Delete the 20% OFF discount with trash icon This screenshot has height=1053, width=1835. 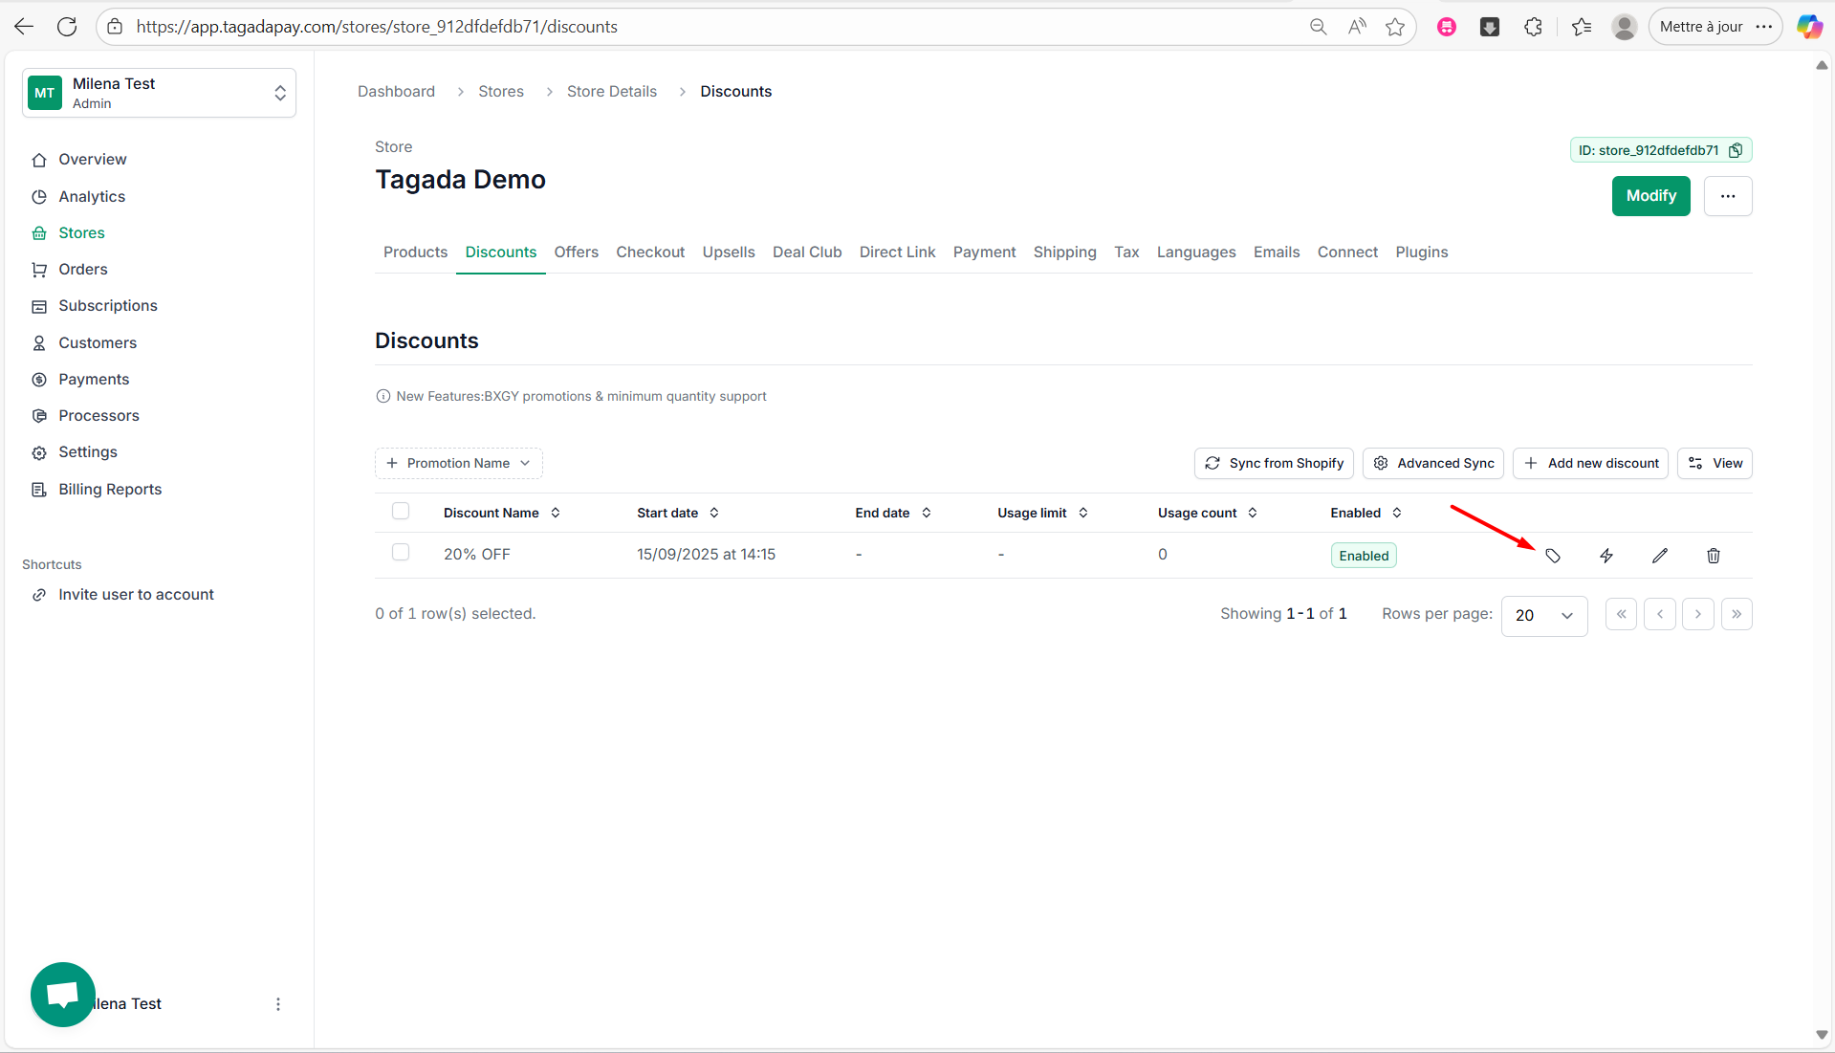click(1714, 556)
